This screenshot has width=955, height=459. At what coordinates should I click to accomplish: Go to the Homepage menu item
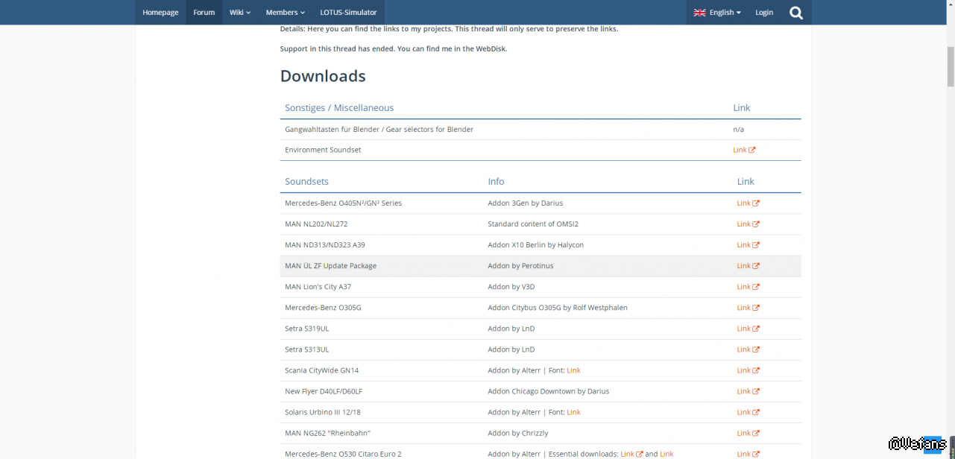tap(160, 13)
